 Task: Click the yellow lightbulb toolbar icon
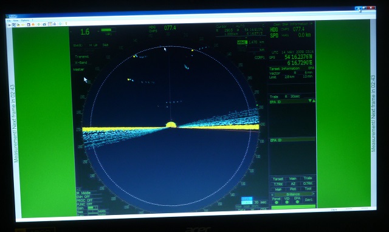pos(66,24)
